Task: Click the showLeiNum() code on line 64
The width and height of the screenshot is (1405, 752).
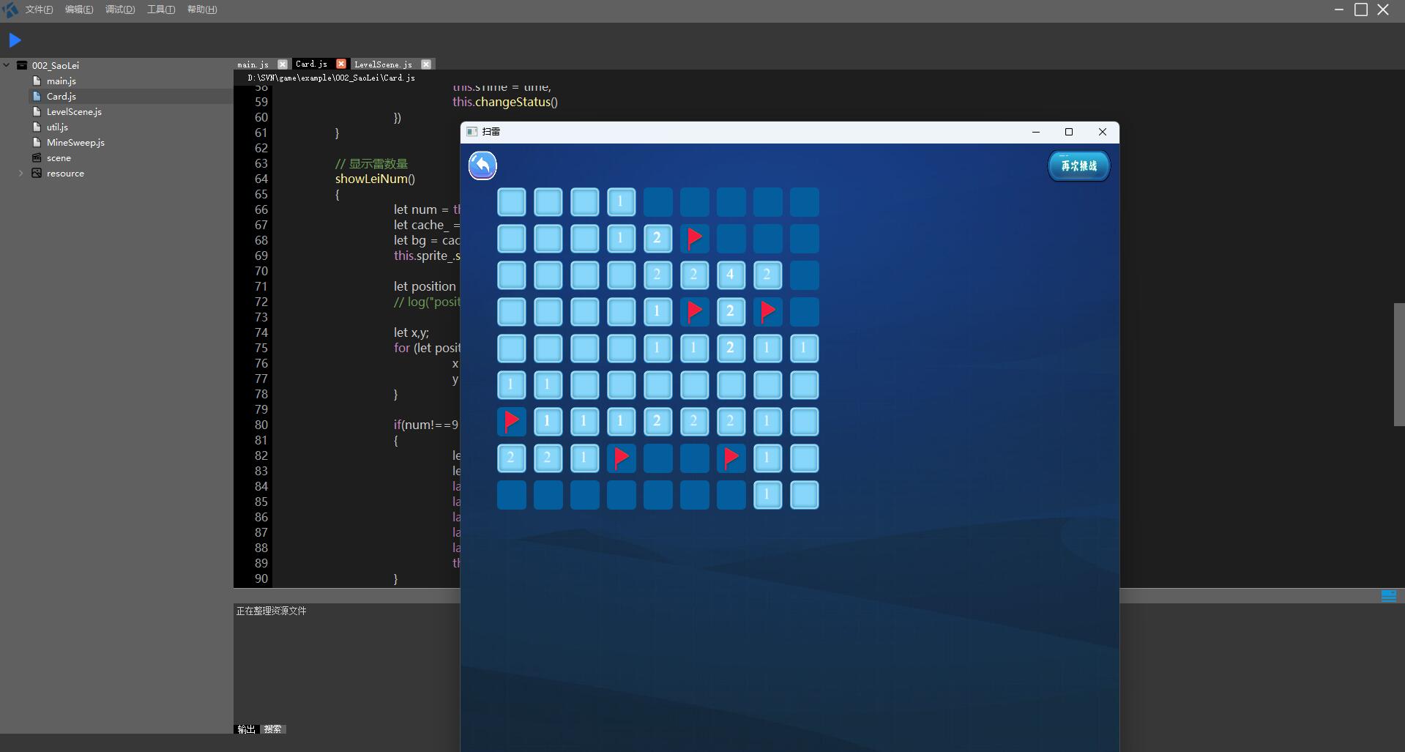Action: pos(375,179)
